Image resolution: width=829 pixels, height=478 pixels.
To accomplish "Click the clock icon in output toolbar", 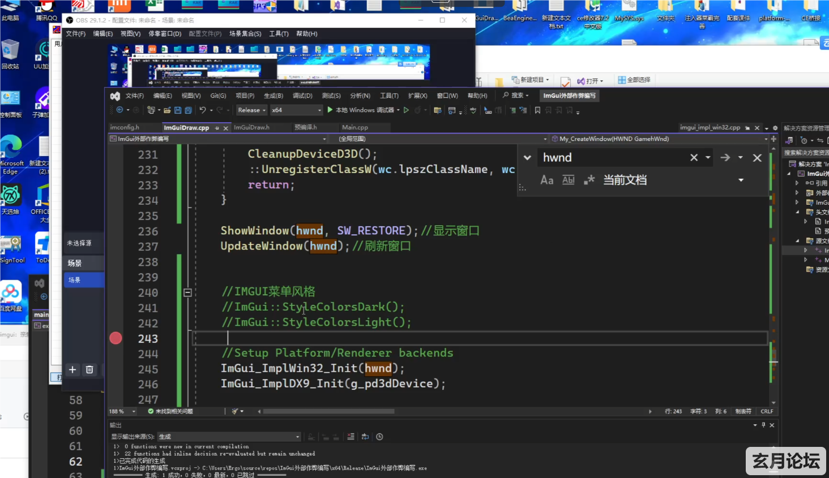I will point(379,437).
